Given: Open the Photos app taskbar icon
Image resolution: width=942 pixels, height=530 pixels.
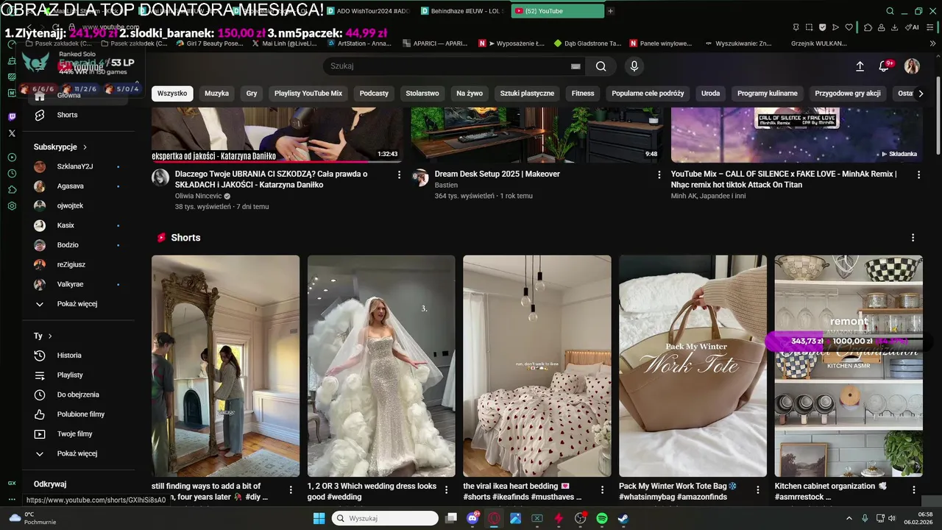Looking at the screenshot, I should 515,518.
